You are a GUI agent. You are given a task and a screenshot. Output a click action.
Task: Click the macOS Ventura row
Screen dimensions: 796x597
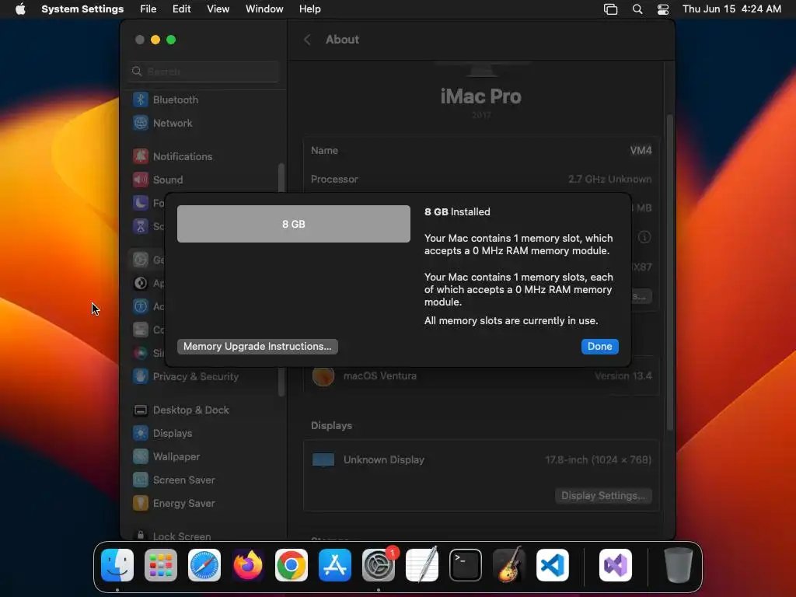(481, 376)
